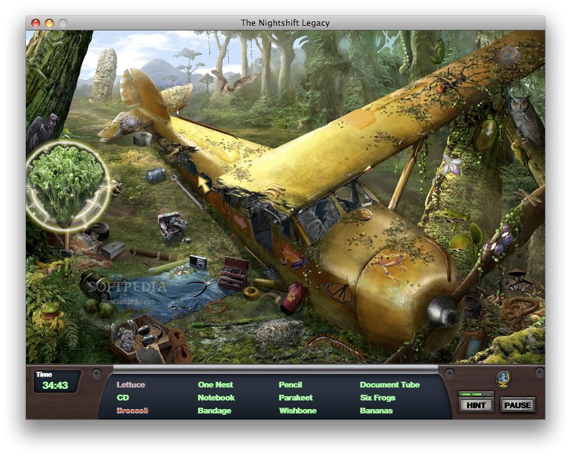Select the Lettuce list item
Image resolution: width=571 pixels, height=455 pixels.
coord(130,384)
